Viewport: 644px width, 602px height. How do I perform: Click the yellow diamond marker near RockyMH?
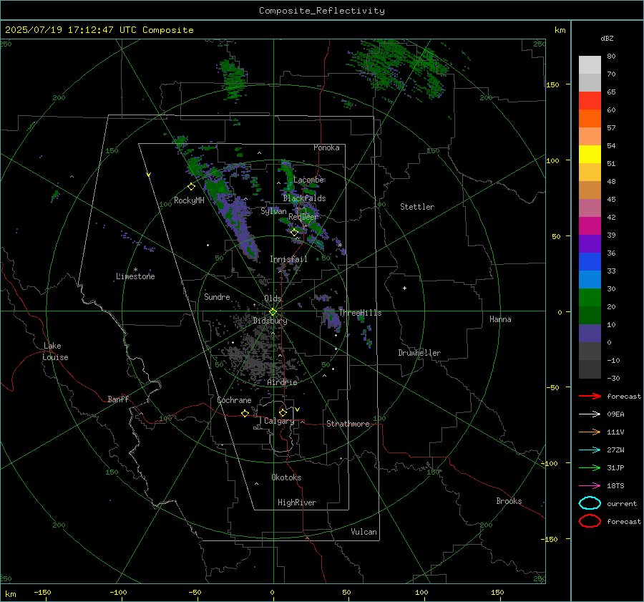coord(191,187)
